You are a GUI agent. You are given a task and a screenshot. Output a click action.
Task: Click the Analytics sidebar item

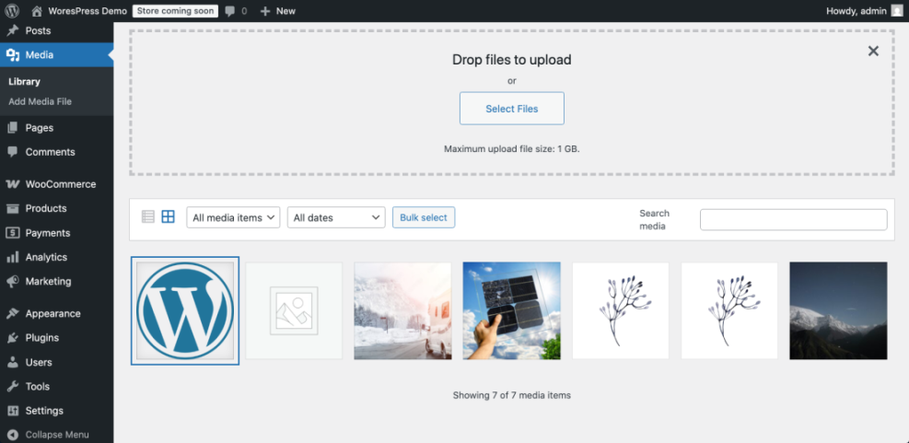[x=46, y=258]
